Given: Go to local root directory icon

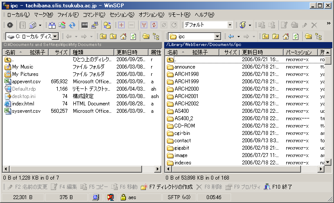Looking at the screenshot, I should pyautogui.click(x=113, y=36).
